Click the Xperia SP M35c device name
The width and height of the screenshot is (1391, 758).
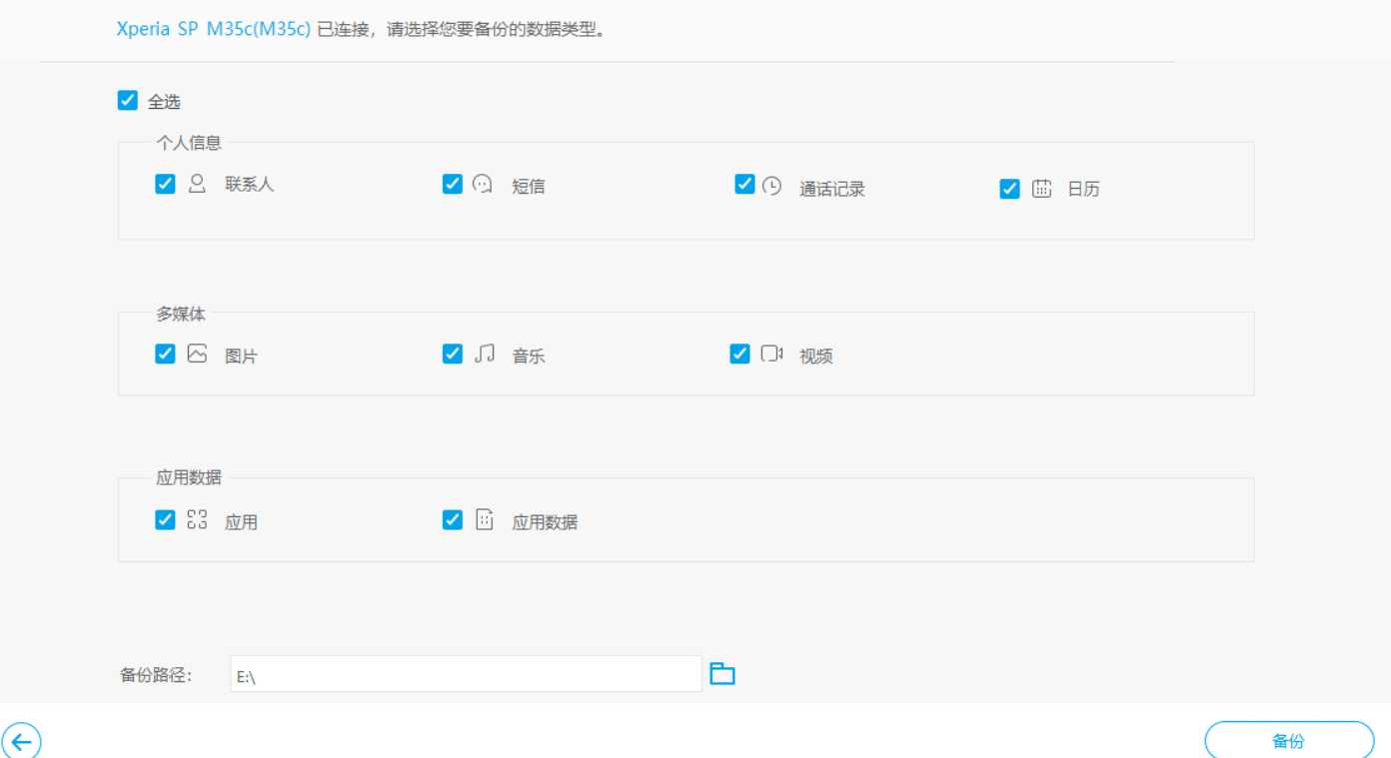(x=214, y=28)
